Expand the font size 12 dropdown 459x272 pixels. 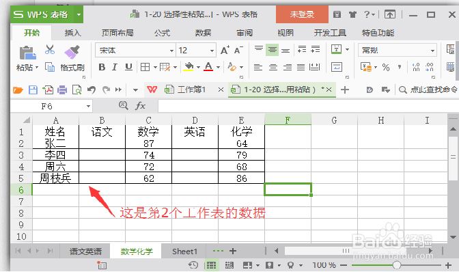click(x=212, y=51)
